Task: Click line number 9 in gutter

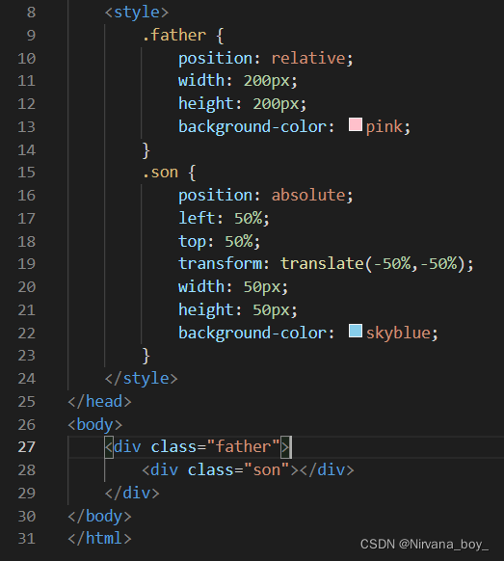Action: point(31,36)
